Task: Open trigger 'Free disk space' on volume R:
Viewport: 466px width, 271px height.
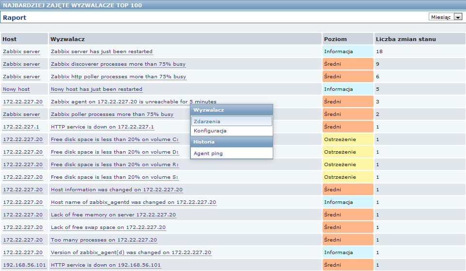Action: [115, 165]
